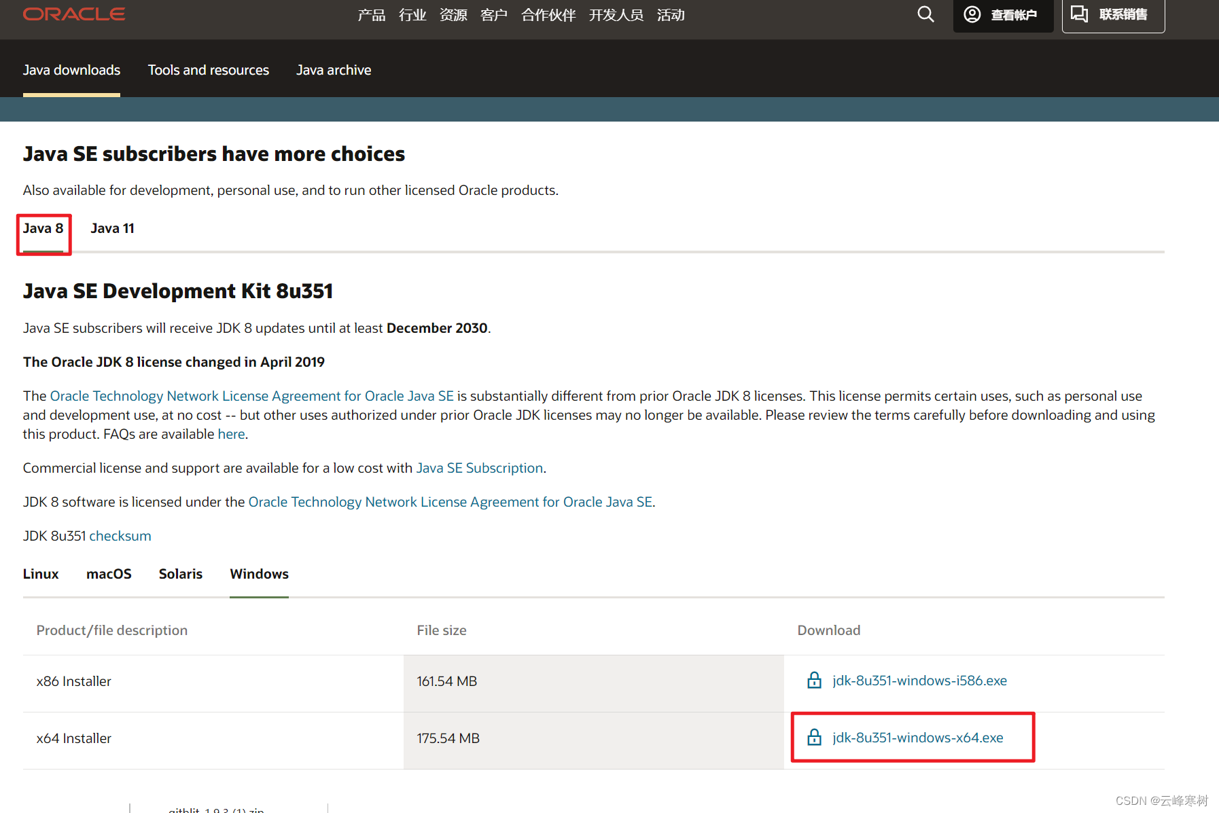
Task: Open the Java SE Subscription link
Action: click(x=480, y=468)
